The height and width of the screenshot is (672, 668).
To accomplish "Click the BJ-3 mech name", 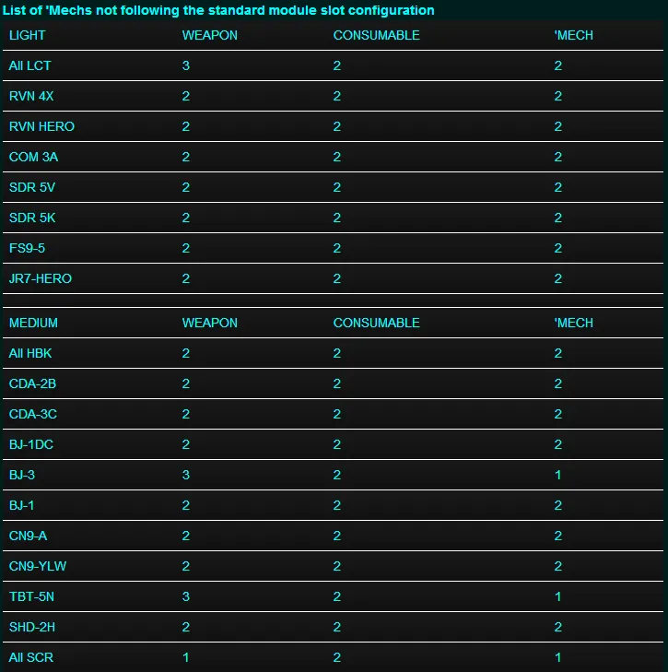I will pyautogui.click(x=22, y=475).
